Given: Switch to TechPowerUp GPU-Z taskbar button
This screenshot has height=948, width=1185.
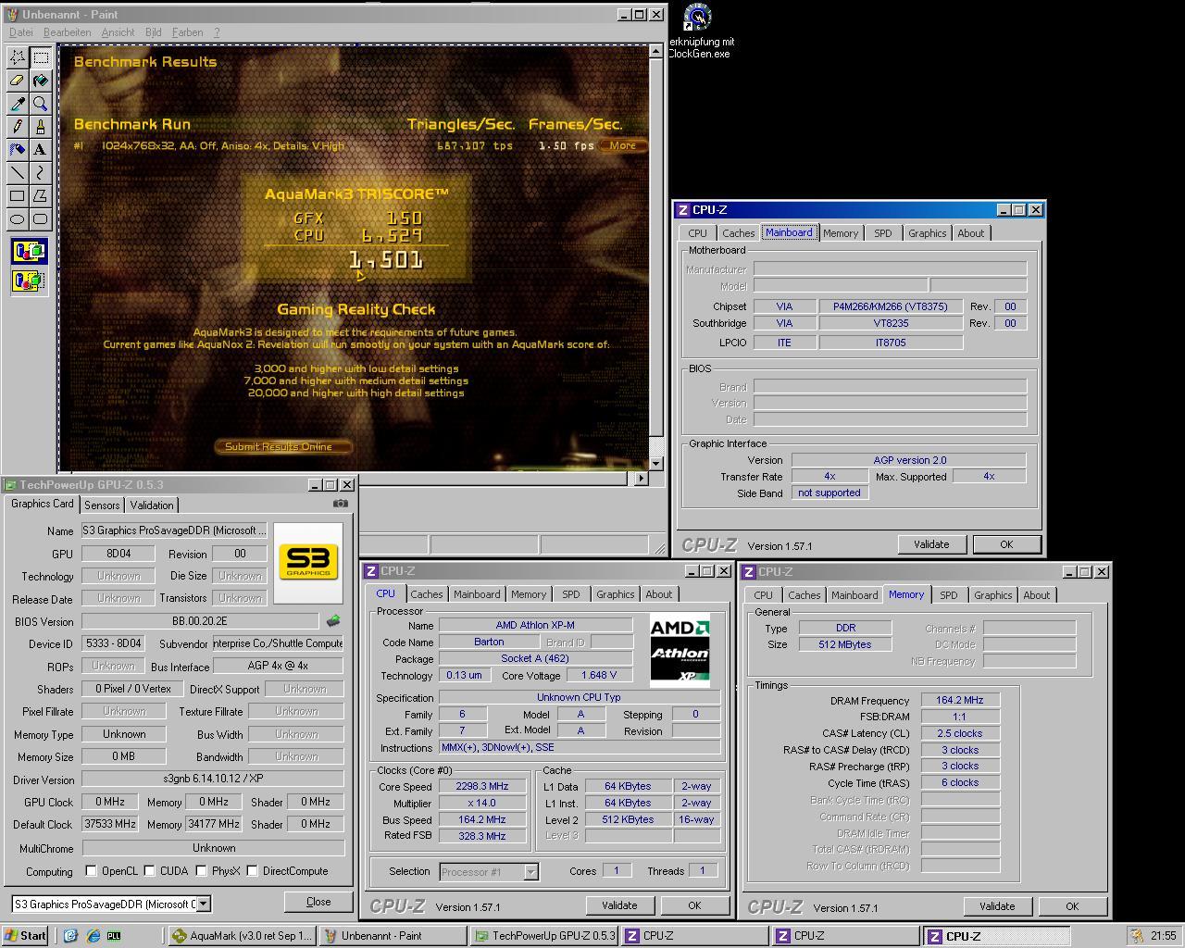Looking at the screenshot, I should tap(543, 936).
